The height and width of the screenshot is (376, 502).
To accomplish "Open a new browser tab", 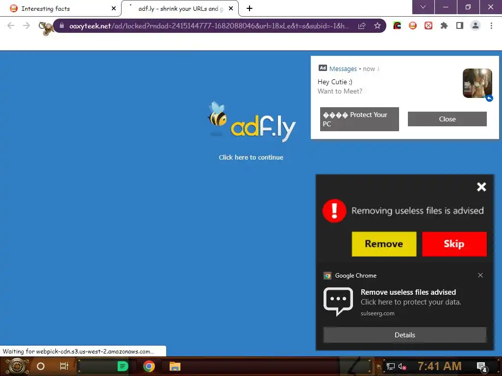I will point(250,8).
